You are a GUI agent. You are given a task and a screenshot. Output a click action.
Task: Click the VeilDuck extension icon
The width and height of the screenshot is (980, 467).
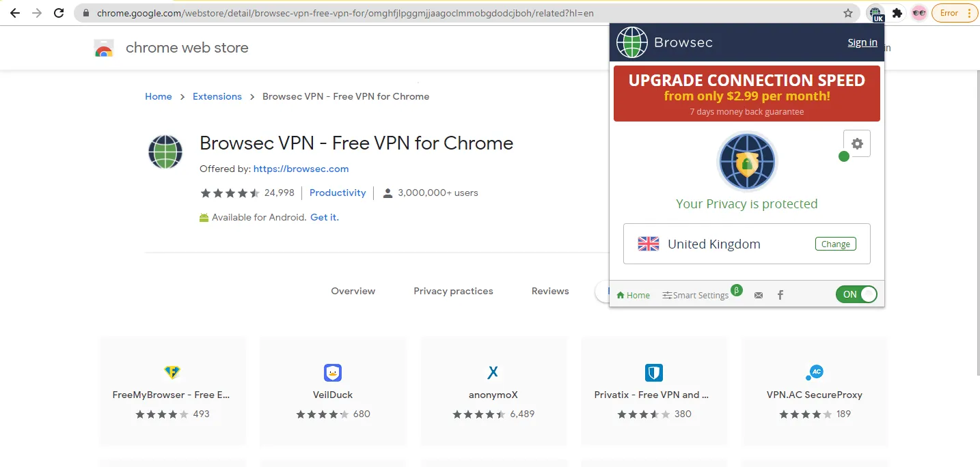[x=333, y=373]
